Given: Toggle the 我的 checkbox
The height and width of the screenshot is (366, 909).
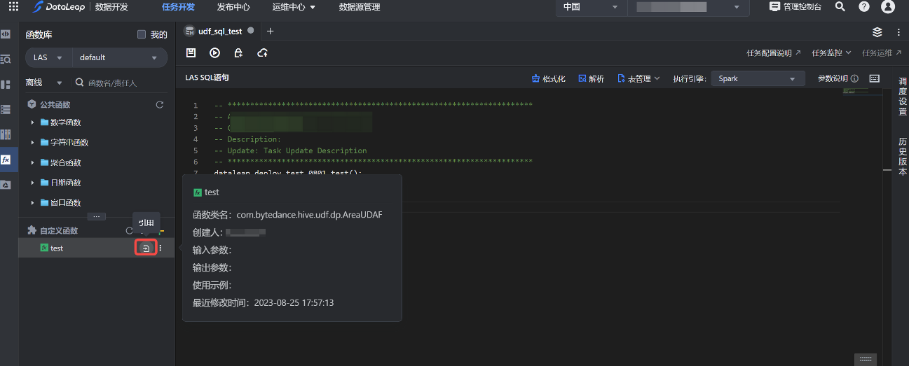Looking at the screenshot, I should 142,34.
